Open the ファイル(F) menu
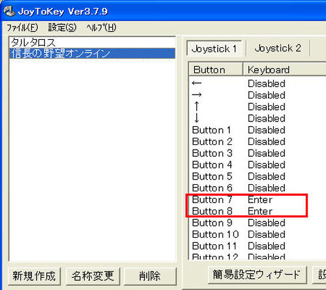Viewport: 326px width, 290px height. 22,27
